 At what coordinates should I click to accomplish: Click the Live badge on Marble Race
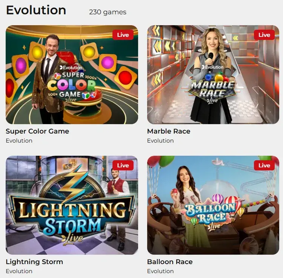pos(264,35)
